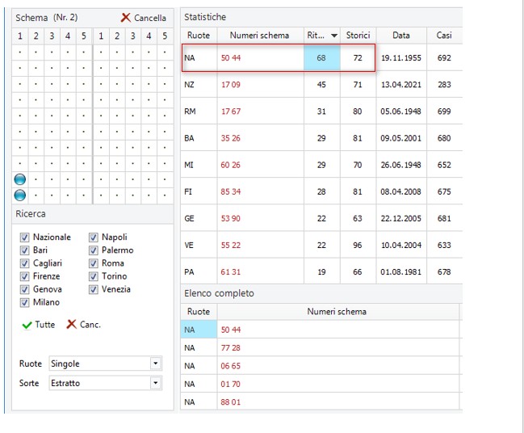Image resolution: width=524 pixels, height=433 pixels.
Task: Click the green checkmark Tutte icon
Action: [27, 325]
